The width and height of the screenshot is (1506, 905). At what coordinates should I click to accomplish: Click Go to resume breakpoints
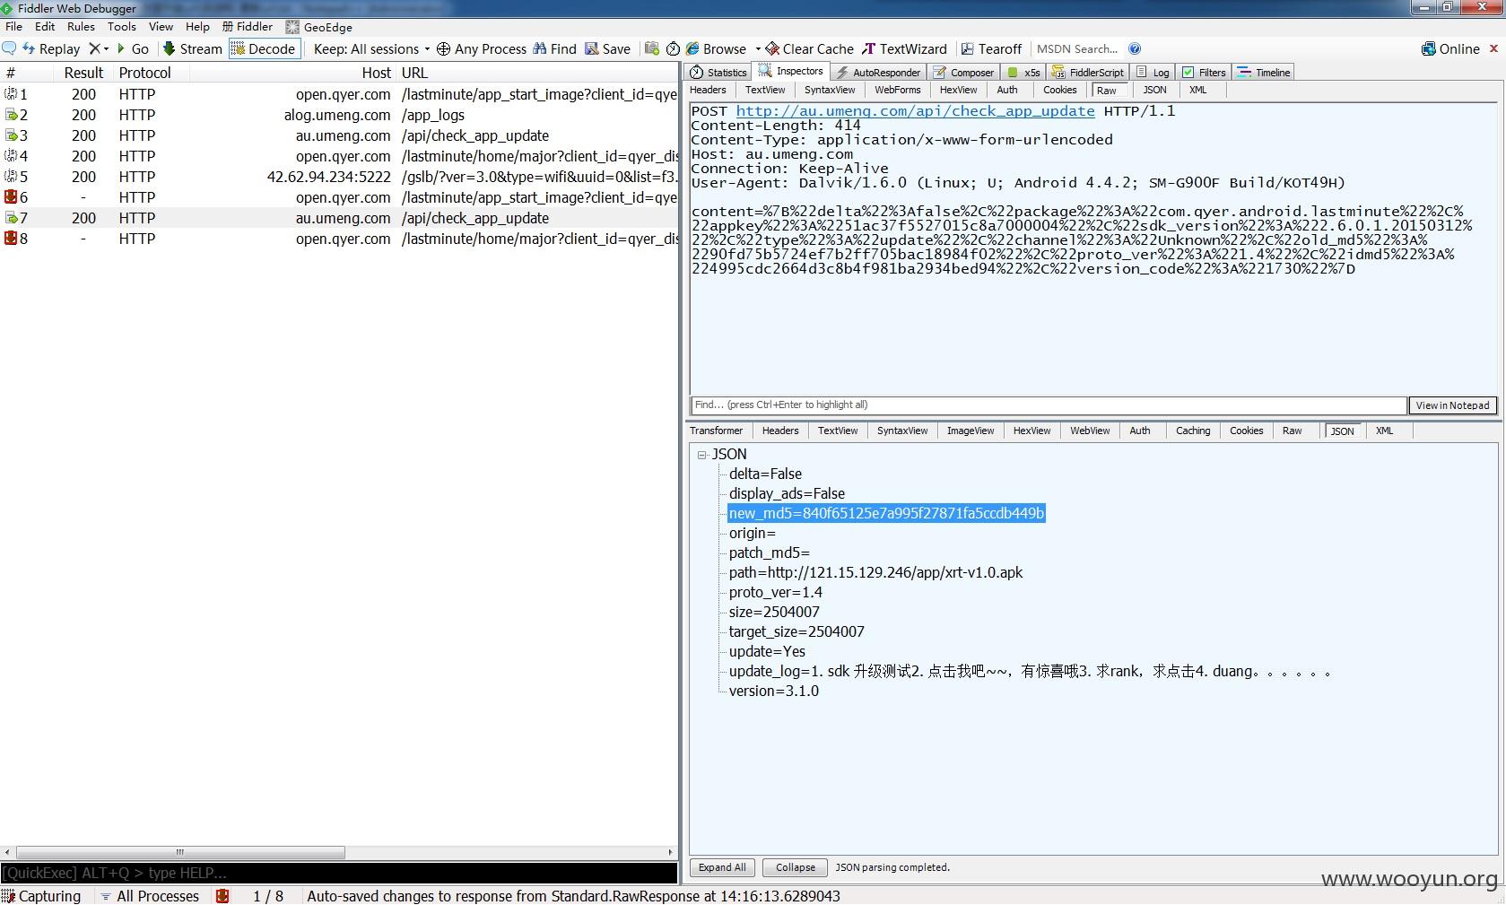coord(133,48)
